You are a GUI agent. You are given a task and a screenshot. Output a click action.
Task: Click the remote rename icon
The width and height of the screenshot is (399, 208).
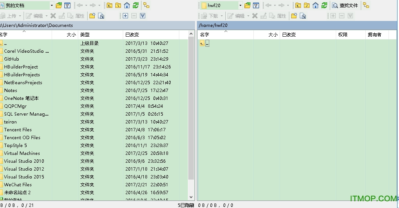(x=264, y=16)
